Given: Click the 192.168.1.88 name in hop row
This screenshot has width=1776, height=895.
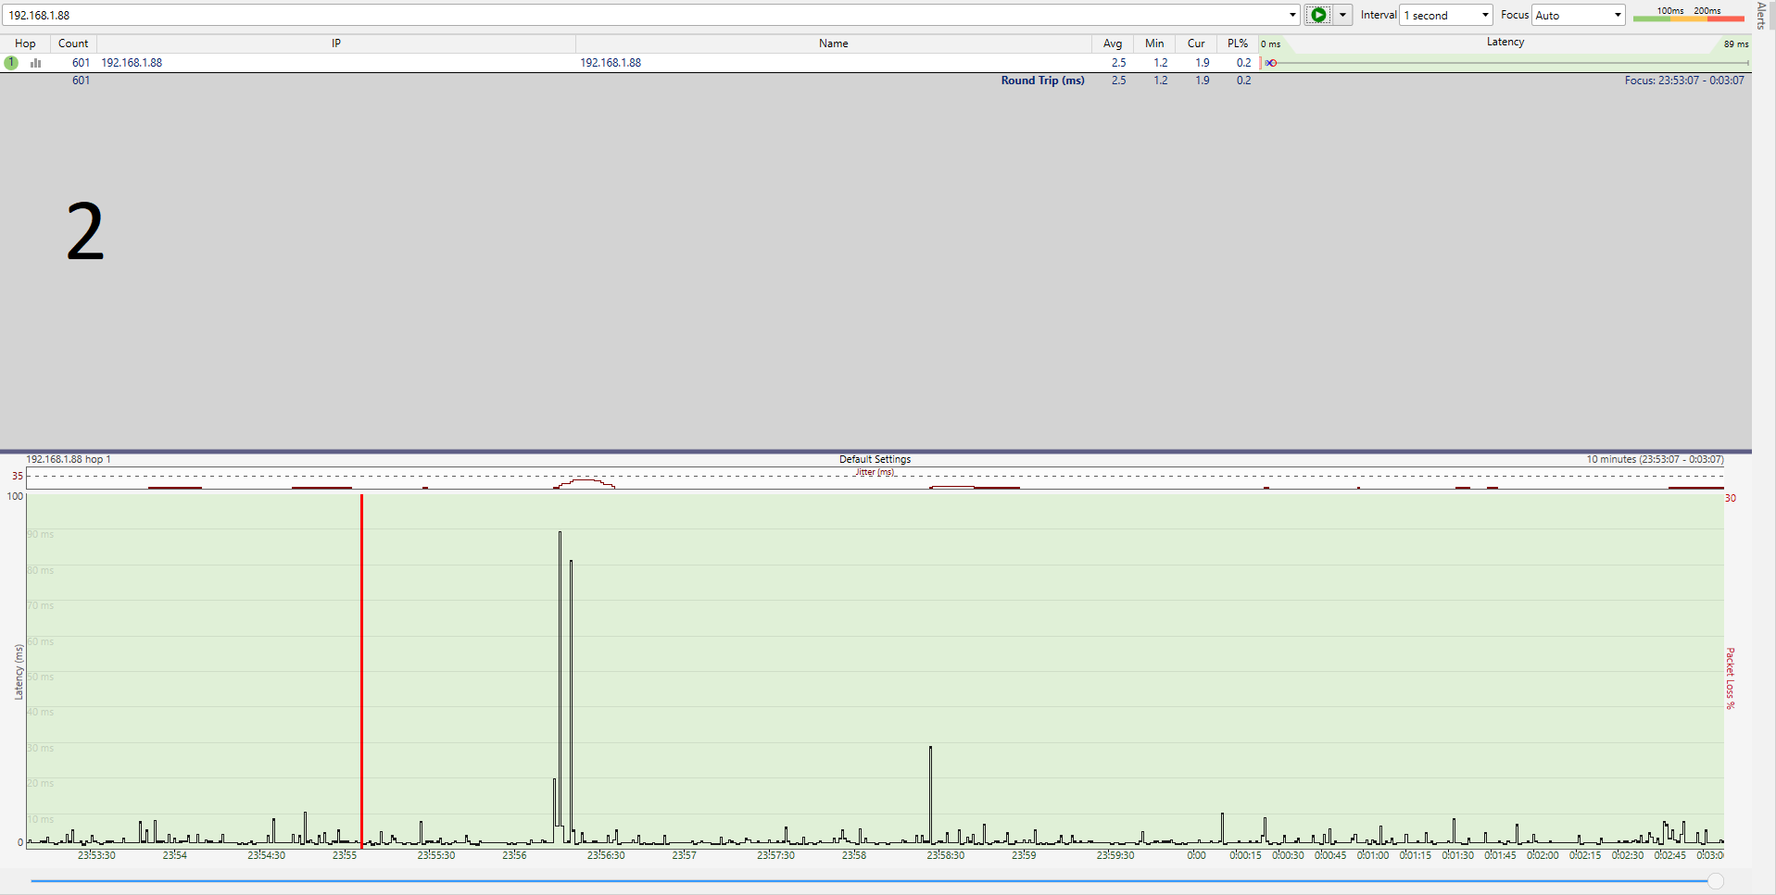Looking at the screenshot, I should click(611, 63).
